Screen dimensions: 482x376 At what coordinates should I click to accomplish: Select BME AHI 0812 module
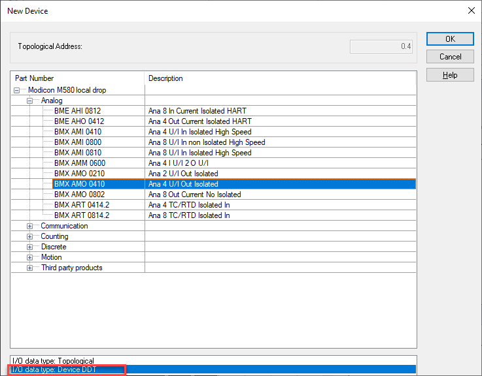[x=77, y=111]
